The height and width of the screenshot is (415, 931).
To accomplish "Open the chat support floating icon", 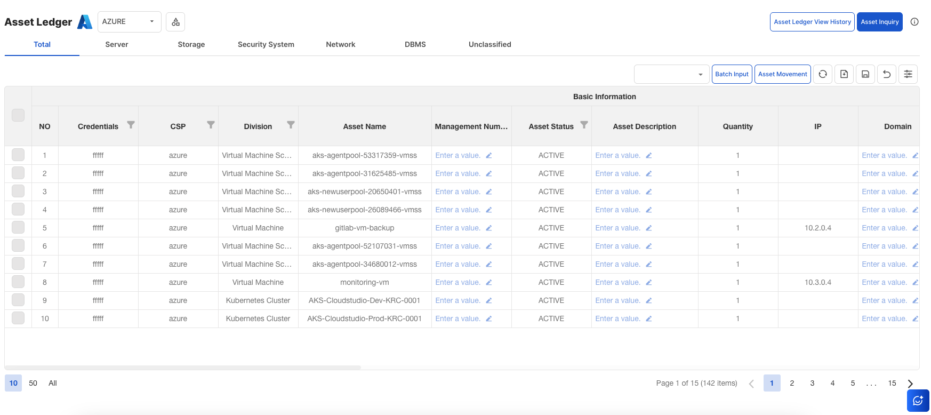I will tap(918, 401).
